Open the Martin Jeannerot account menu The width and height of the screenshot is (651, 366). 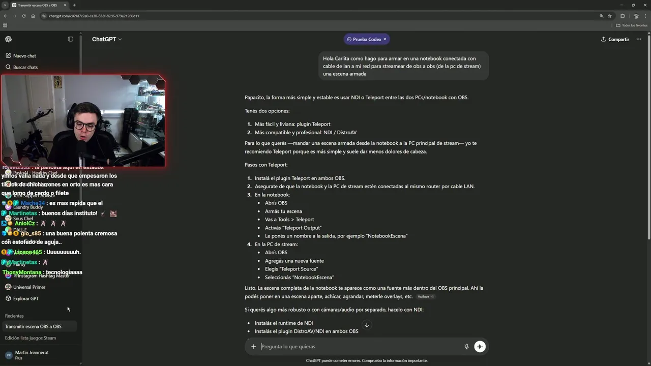[40, 355]
